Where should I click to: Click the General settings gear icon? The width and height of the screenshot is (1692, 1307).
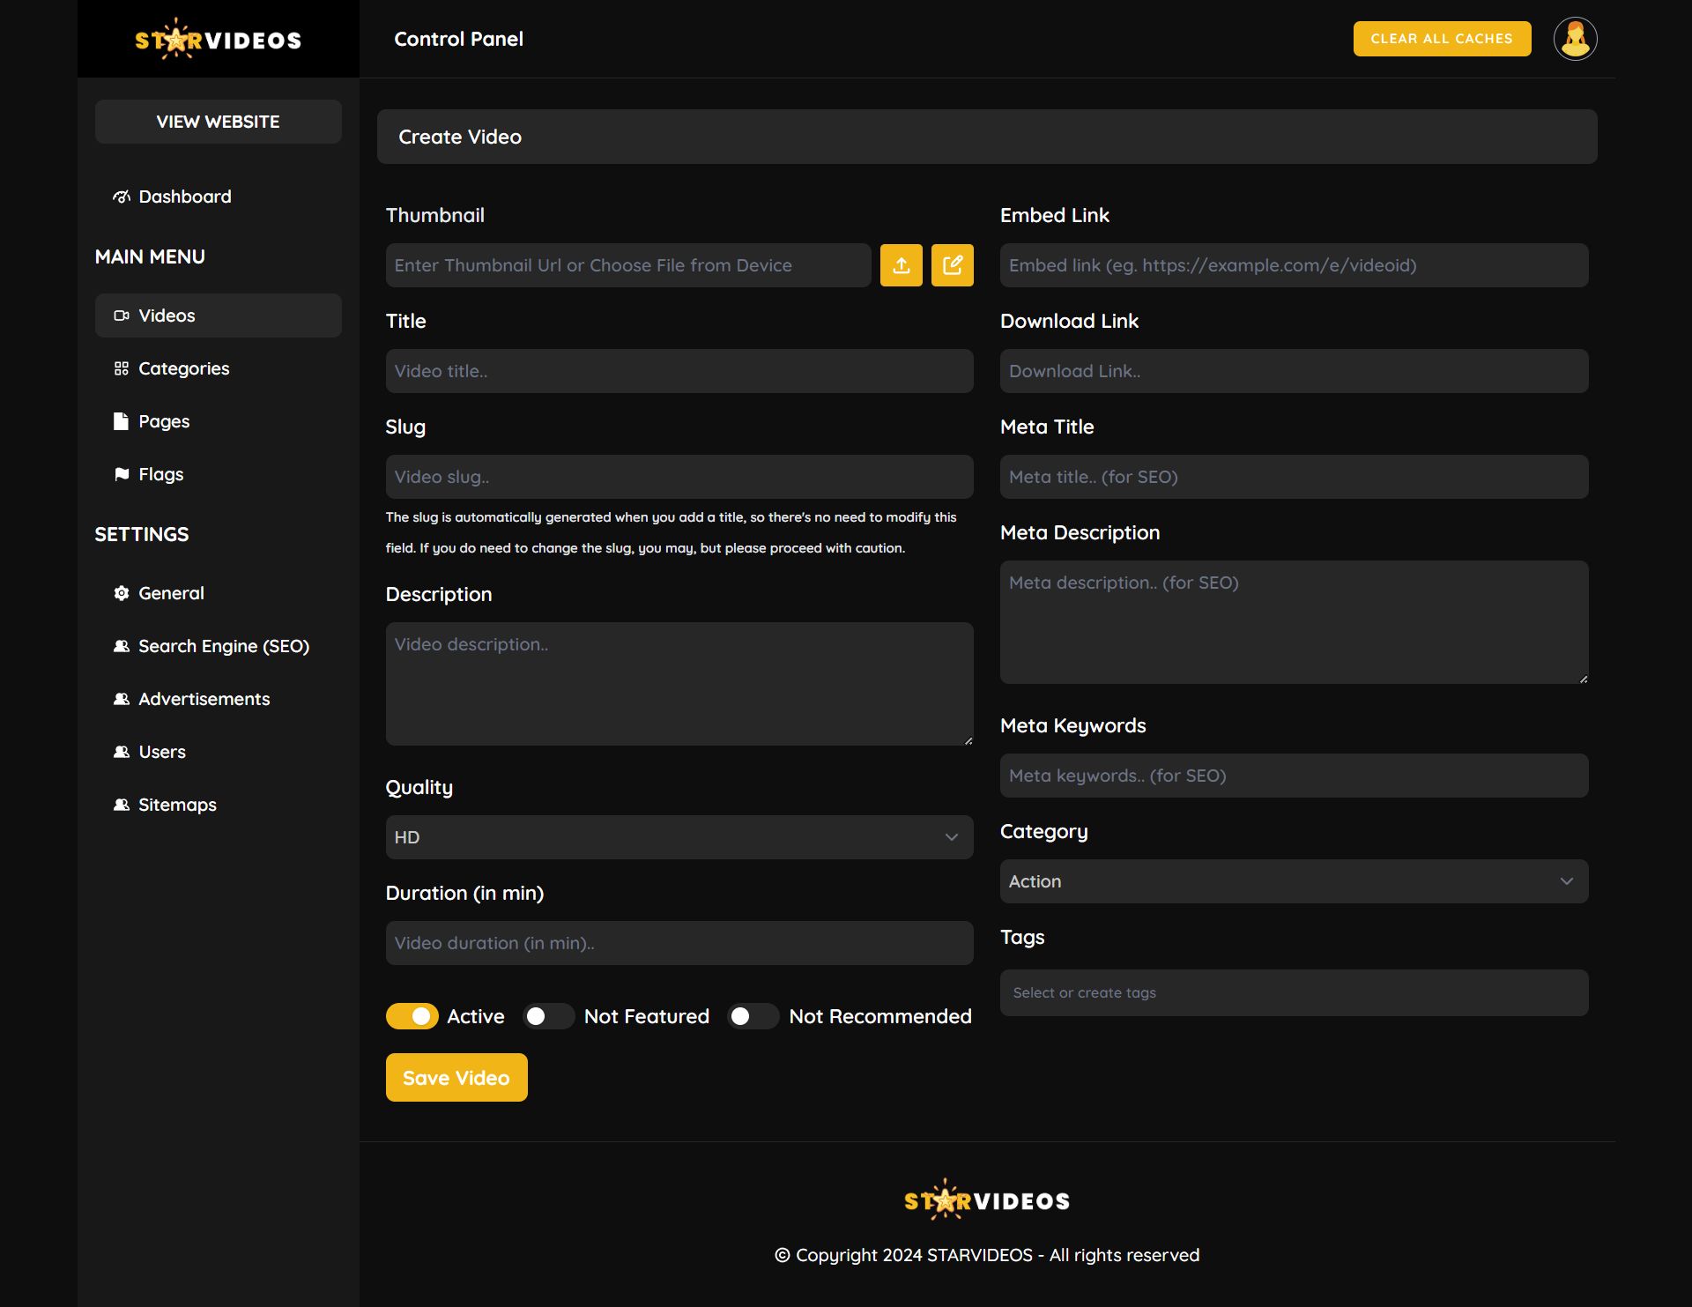pos(122,593)
